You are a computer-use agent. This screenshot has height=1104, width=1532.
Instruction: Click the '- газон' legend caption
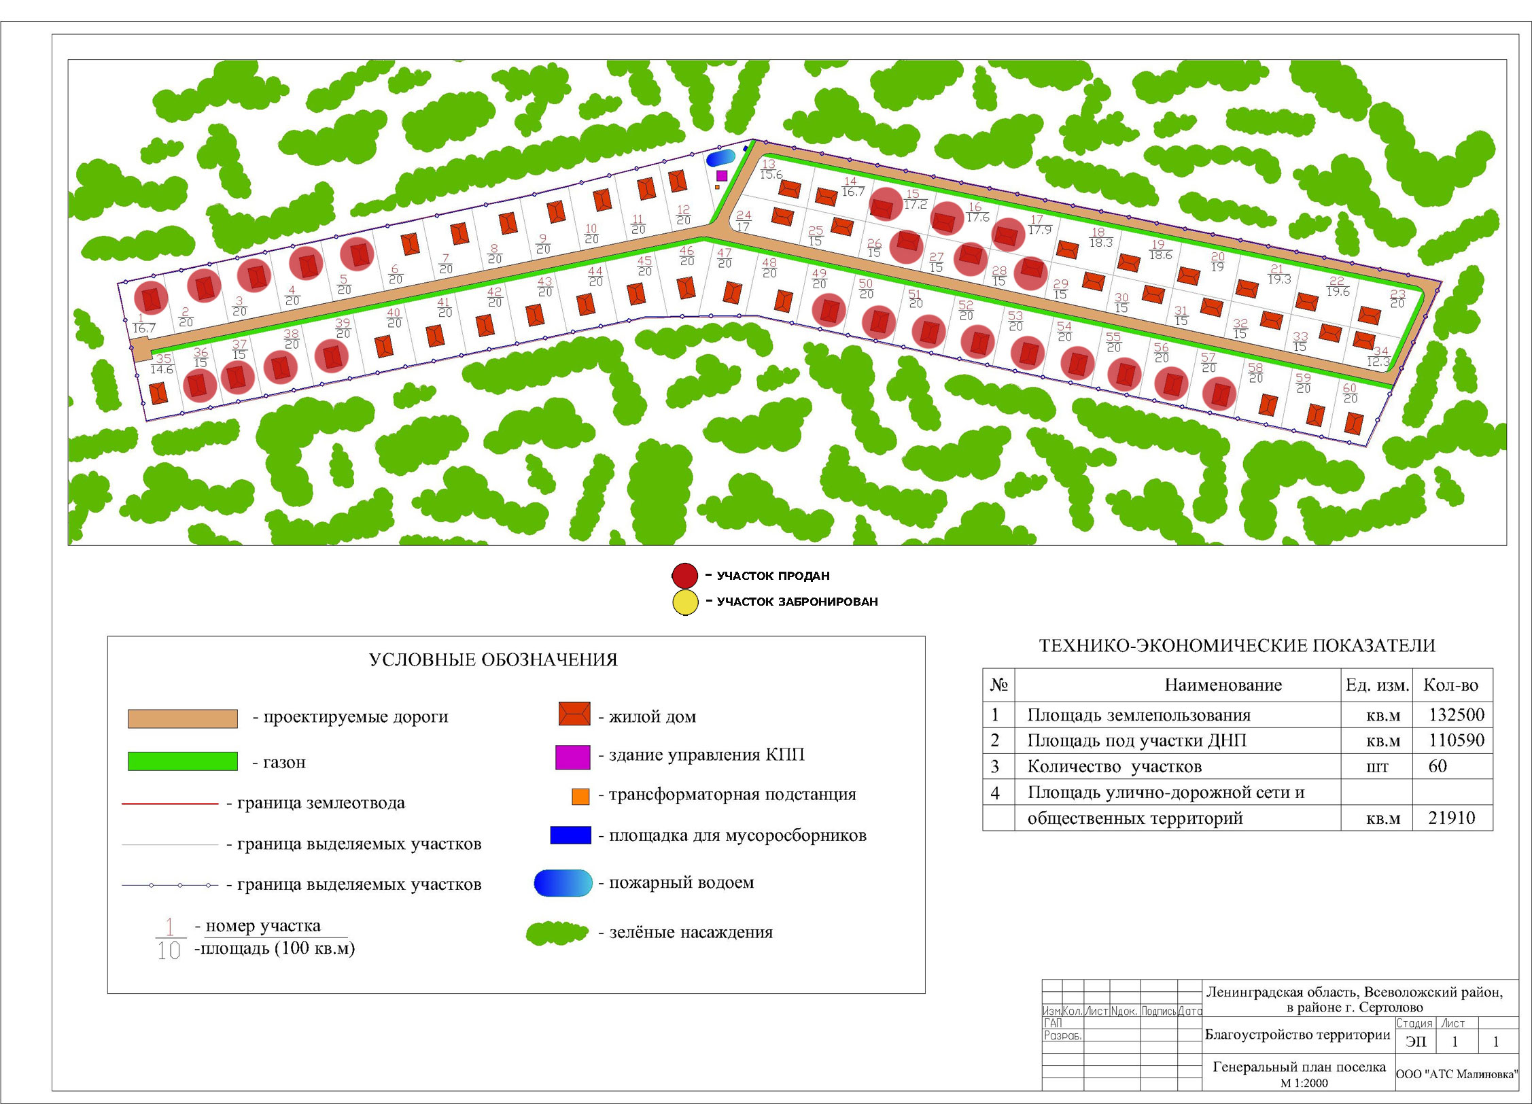pos(279,762)
